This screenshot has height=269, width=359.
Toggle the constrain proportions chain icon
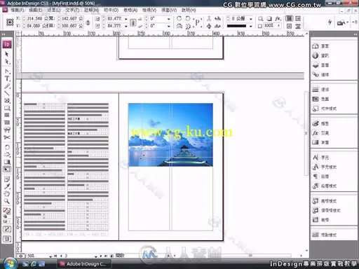coord(133,22)
